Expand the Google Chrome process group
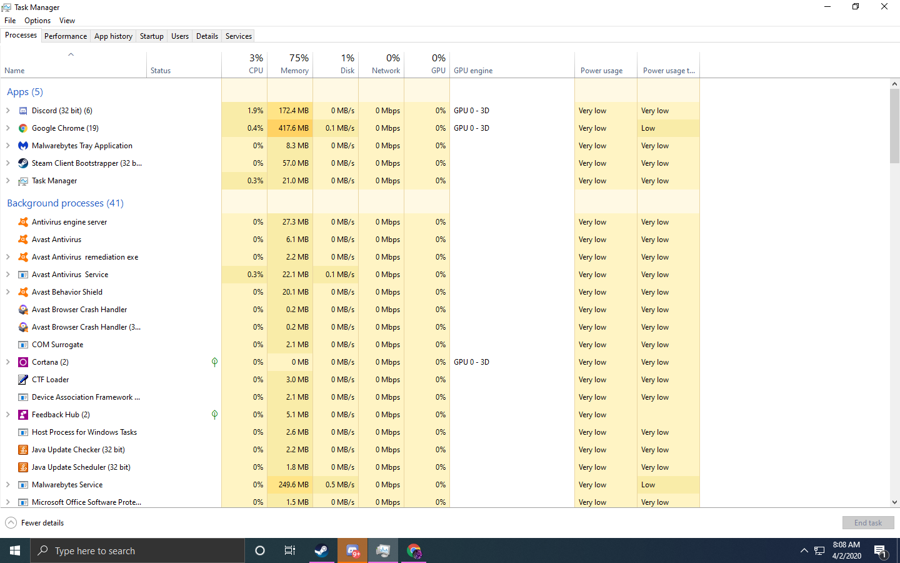Screen dimensions: 900x563 (7, 128)
